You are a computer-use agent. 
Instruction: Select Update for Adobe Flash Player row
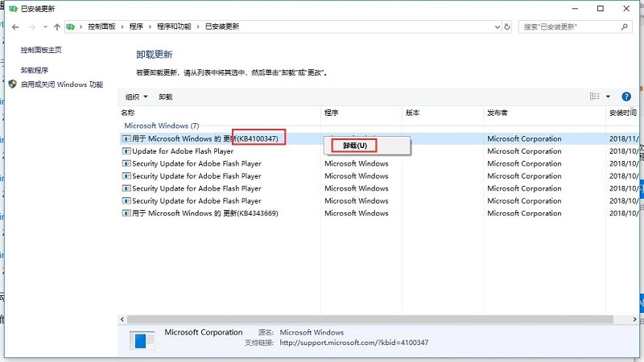(380, 151)
